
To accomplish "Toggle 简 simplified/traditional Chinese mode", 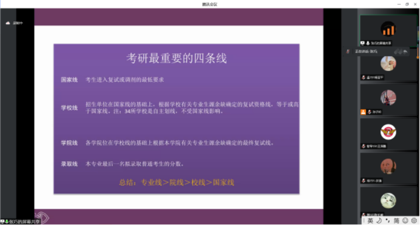I will pyautogui.click(x=396, y=221).
